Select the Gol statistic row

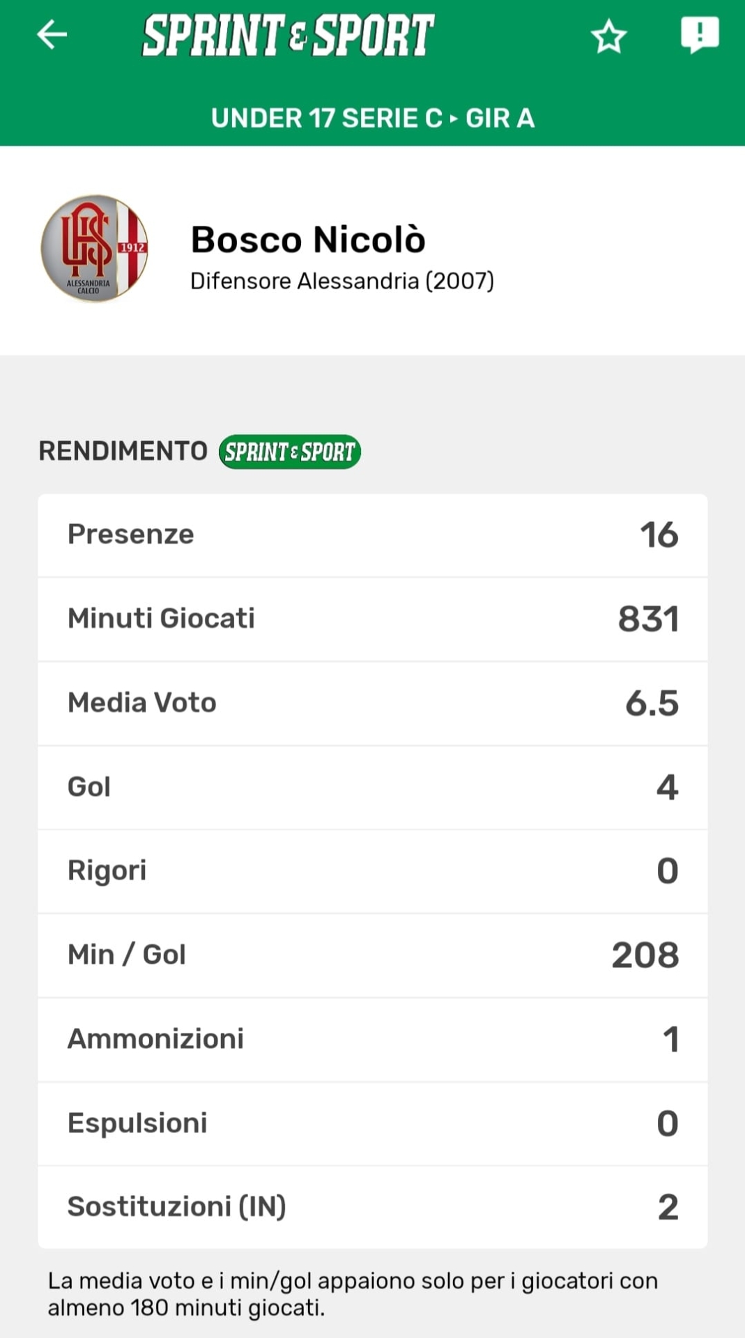(373, 787)
